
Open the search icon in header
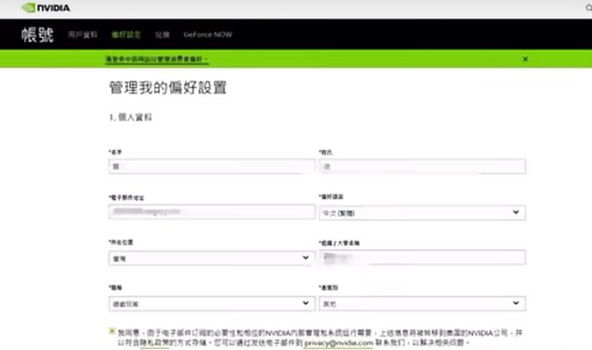[x=588, y=7]
